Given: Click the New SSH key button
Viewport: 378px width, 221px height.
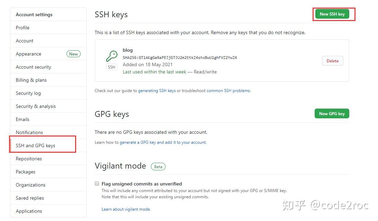Looking at the screenshot, I should click(332, 14).
